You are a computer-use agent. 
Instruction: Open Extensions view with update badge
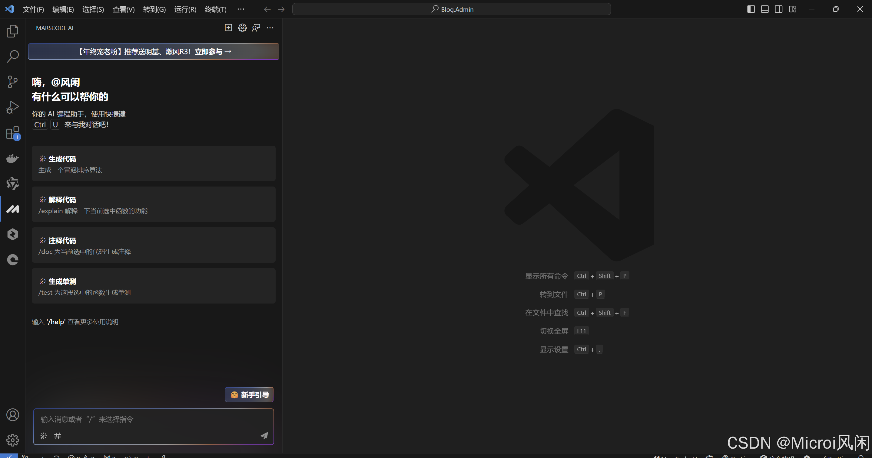(x=12, y=133)
